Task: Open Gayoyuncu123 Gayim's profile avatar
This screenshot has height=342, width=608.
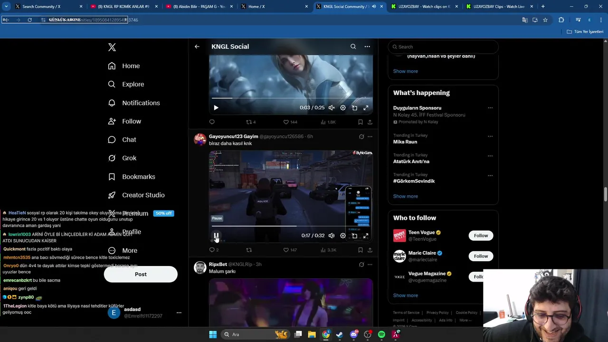Action: [x=200, y=140]
